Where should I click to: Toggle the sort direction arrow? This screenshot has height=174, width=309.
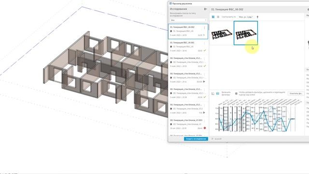tap(257, 17)
